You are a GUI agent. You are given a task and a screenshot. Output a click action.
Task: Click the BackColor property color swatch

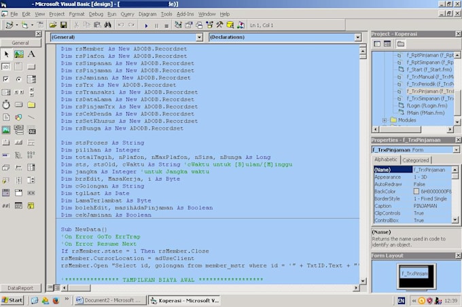coord(417,192)
